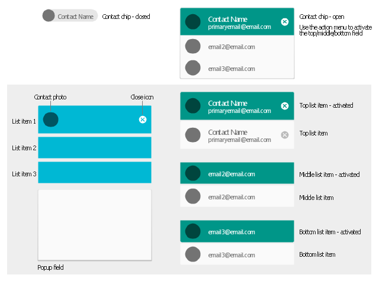
Task: Click the contact photo in blue List item 1
Action: (x=51, y=119)
